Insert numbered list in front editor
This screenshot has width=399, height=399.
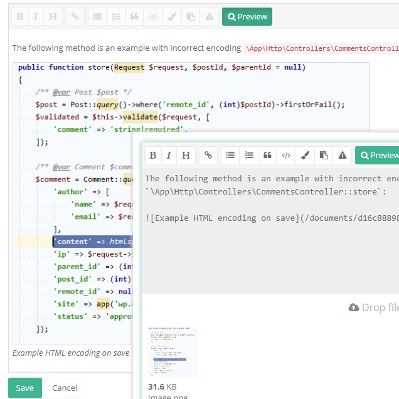(249, 155)
